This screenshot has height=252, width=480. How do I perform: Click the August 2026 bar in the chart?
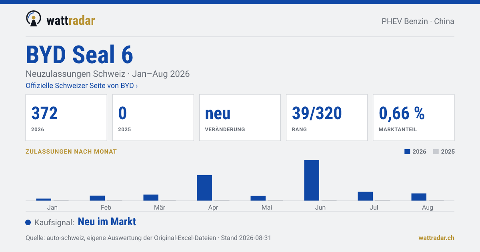click(x=419, y=197)
